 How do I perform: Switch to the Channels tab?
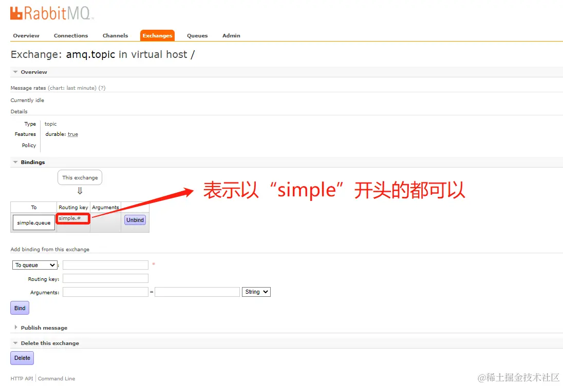(115, 35)
